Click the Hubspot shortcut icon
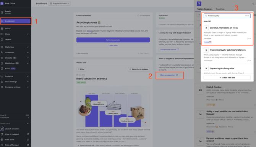256x147 pixels. [2, 134]
